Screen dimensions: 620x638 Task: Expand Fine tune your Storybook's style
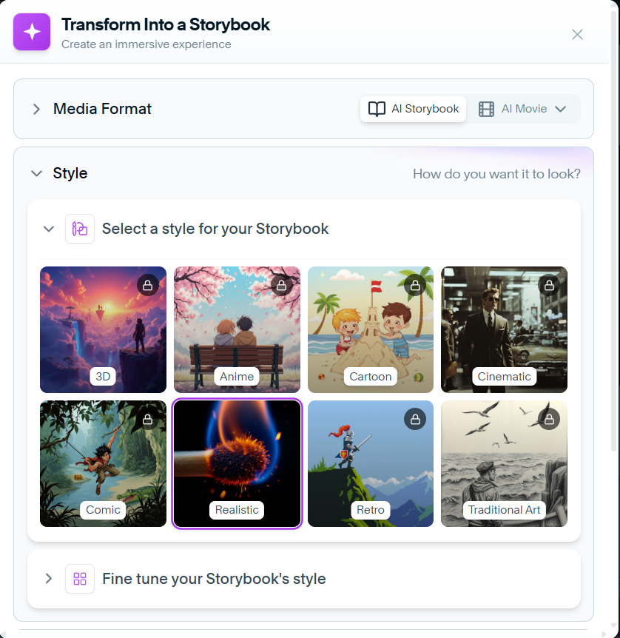point(49,579)
